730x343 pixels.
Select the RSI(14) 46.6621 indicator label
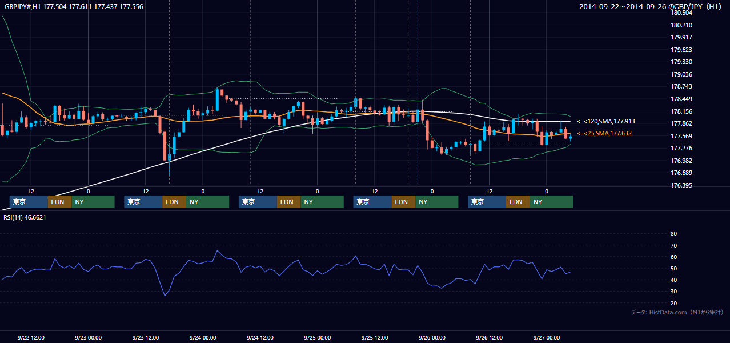coord(25,217)
